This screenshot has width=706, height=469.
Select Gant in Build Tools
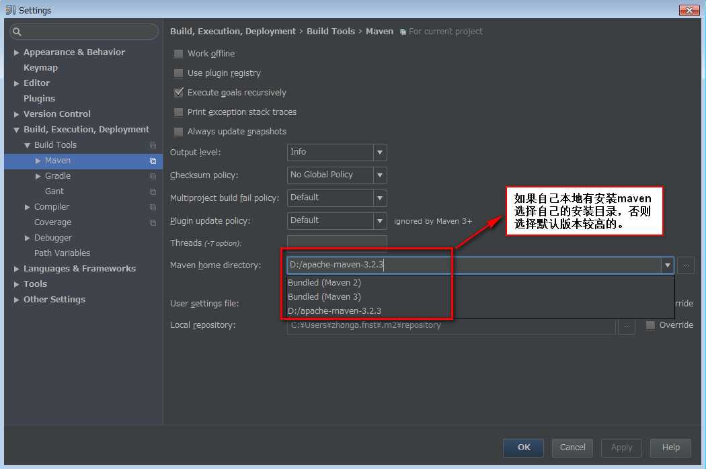pos(54,191)
